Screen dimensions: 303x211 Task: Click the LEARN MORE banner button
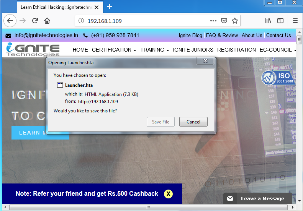coord(40,133)
